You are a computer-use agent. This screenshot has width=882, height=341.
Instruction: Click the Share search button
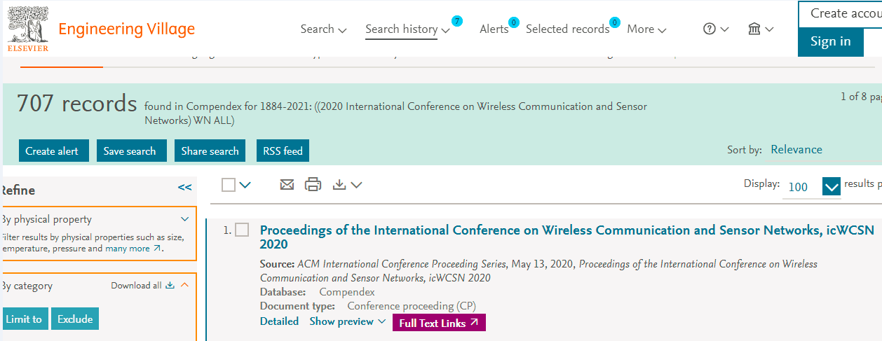210,151
